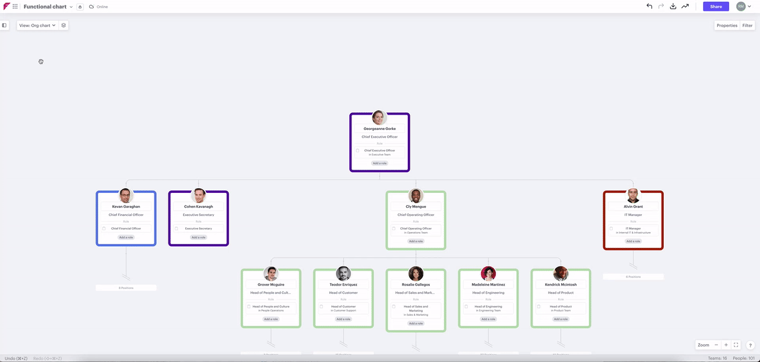Click the undo arrow icon

click(x=649, y=7)
